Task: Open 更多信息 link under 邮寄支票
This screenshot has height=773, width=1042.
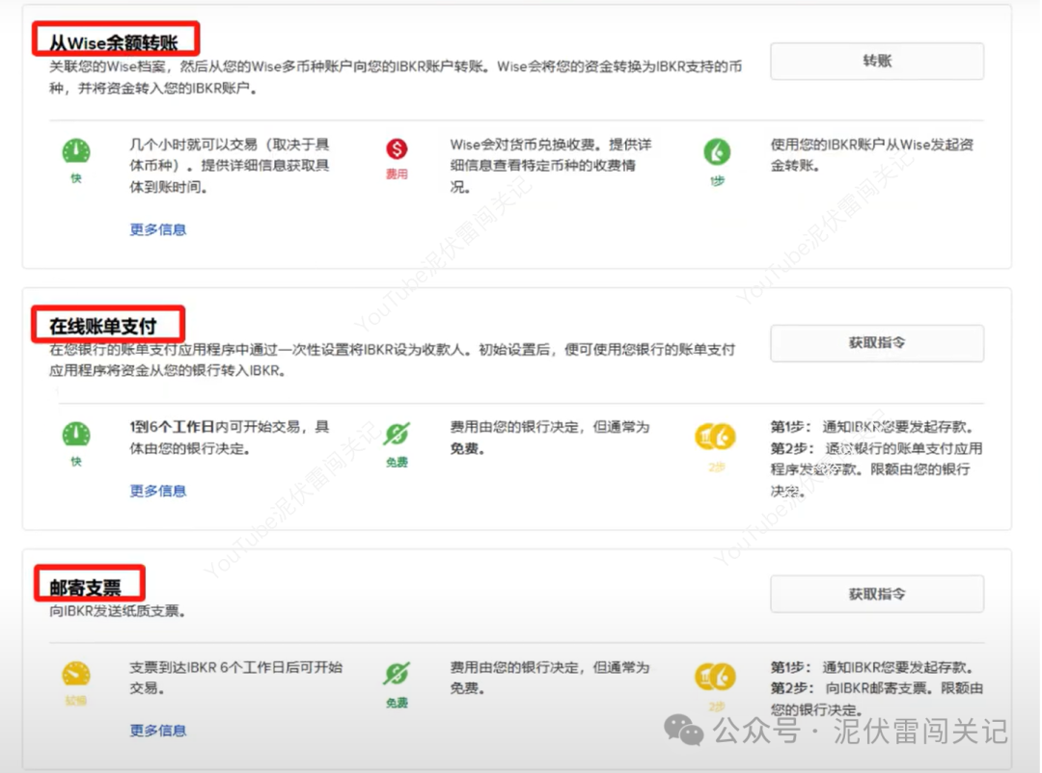Action: (157, 730)
